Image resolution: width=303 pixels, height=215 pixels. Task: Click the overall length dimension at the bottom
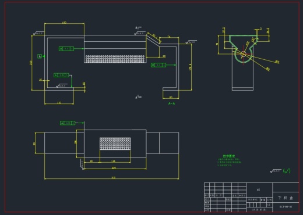[x=113, y=177]
